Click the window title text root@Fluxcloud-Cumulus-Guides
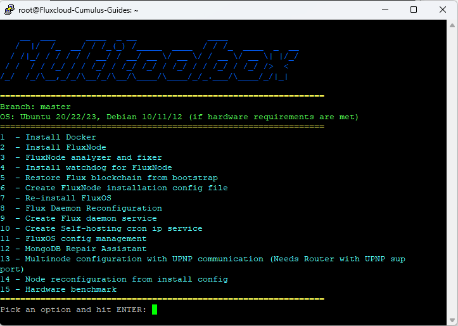The image size is (458, 326). [x=79, y=10]
